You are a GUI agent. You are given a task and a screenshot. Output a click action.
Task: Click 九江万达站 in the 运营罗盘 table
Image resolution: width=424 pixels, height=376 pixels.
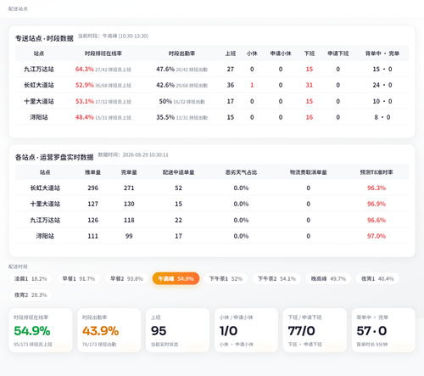point(45,220)
